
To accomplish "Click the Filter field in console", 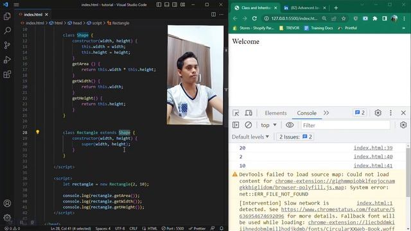I will pyautogui.click(x=345, y=125).
